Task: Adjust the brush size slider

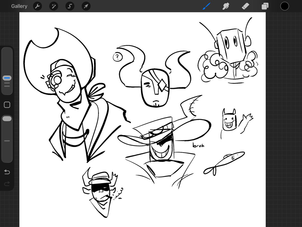Action: point(7,71)
